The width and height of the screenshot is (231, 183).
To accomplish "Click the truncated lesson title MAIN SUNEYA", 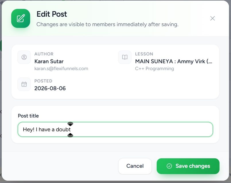I will (x=174, y=61).
